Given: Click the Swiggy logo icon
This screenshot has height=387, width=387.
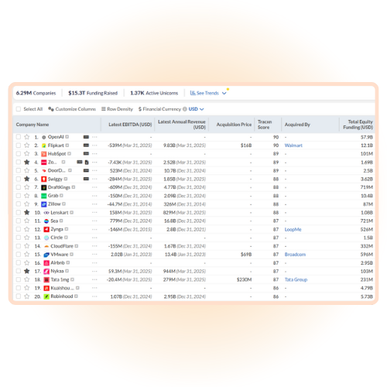Looking at the screenshot, I should (x=44, y=179).
